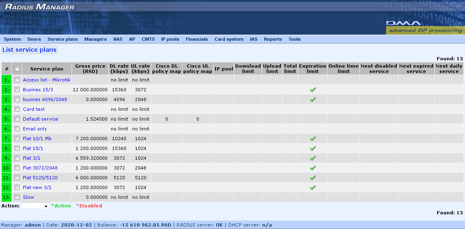Open the Tools menu

(294, 39)
